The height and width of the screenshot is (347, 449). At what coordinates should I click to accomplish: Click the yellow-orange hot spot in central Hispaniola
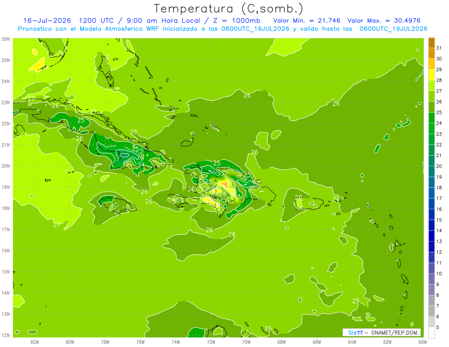point(225,184)
